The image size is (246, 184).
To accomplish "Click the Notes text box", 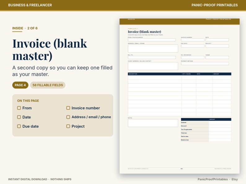I will (153, 123).
